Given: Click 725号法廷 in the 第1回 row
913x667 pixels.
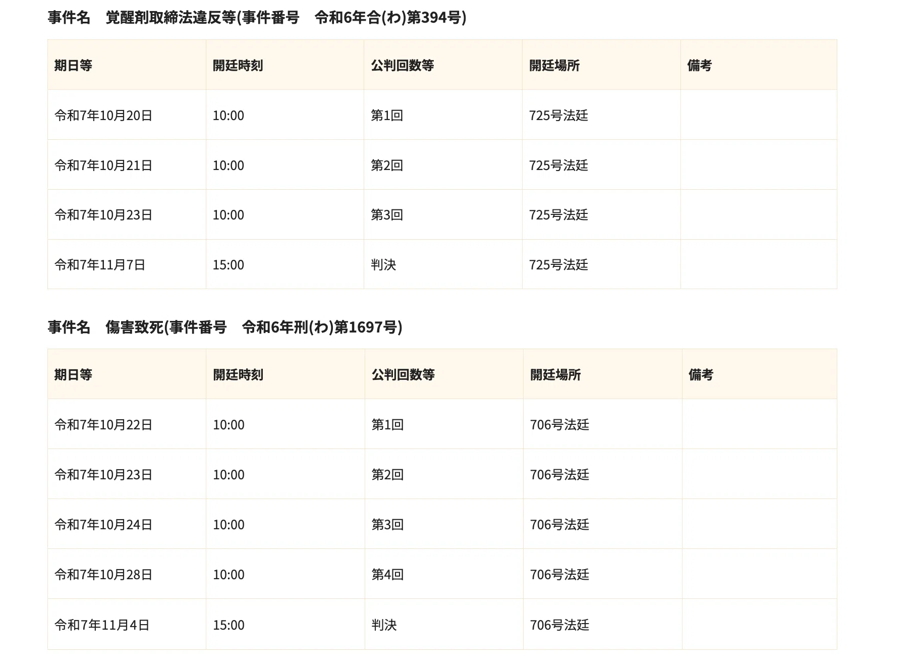Looking at the screenshot, I should tap(558, 116).
